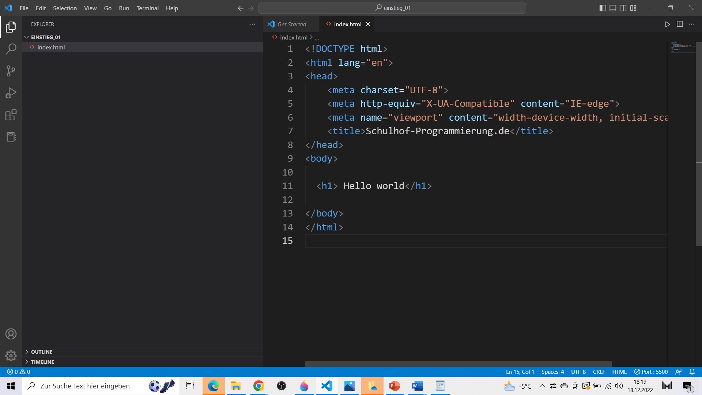Click the feedback icon in status bar
Viewport: 702px width, 395px height.
click(x=678, y=372)
